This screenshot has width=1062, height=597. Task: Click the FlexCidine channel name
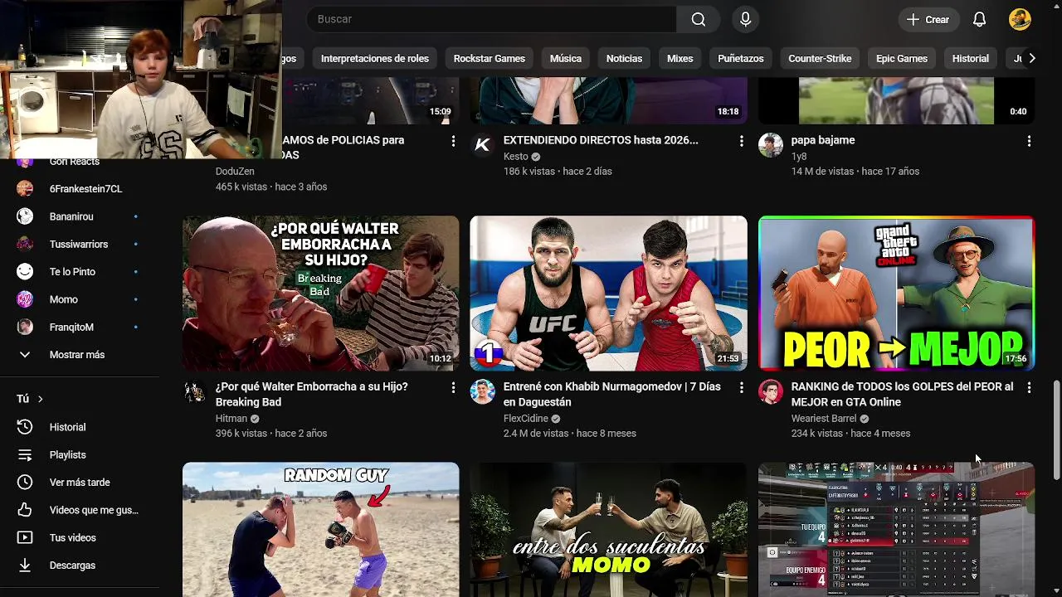tap(526, 419)
